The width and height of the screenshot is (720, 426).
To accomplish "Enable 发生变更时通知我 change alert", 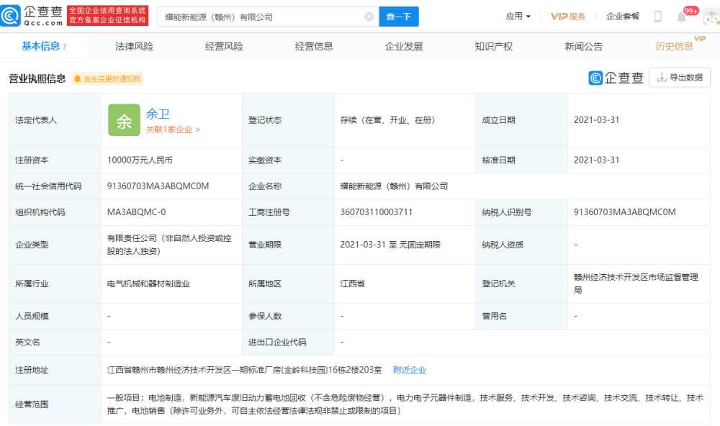I will tap(107, 79).
